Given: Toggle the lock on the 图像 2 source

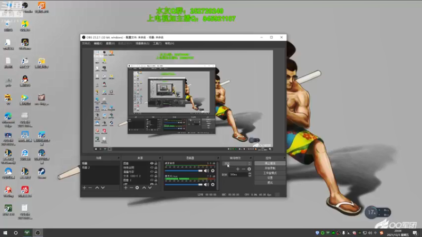Looking at the screenshot, I should [156, 180].
